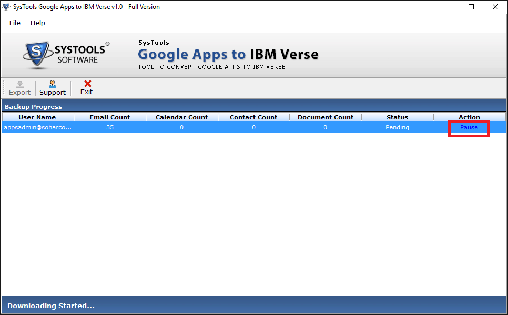
Task: Click the Pending status cell
Action: coord(397,127)
